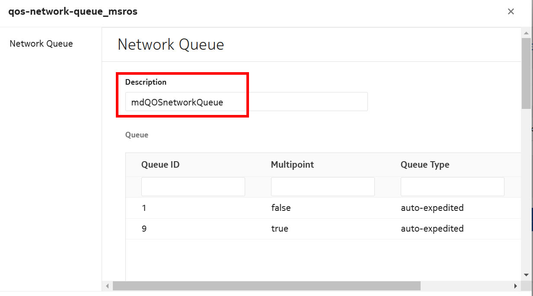533x296 pixels.
Task: Click the Description text field
Action: [x=246, y=102]
